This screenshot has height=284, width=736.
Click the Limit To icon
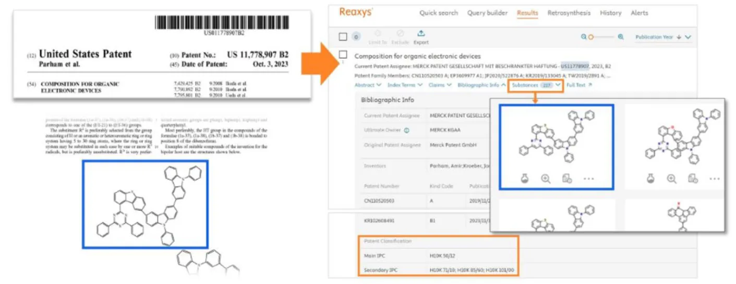(378, 34)
